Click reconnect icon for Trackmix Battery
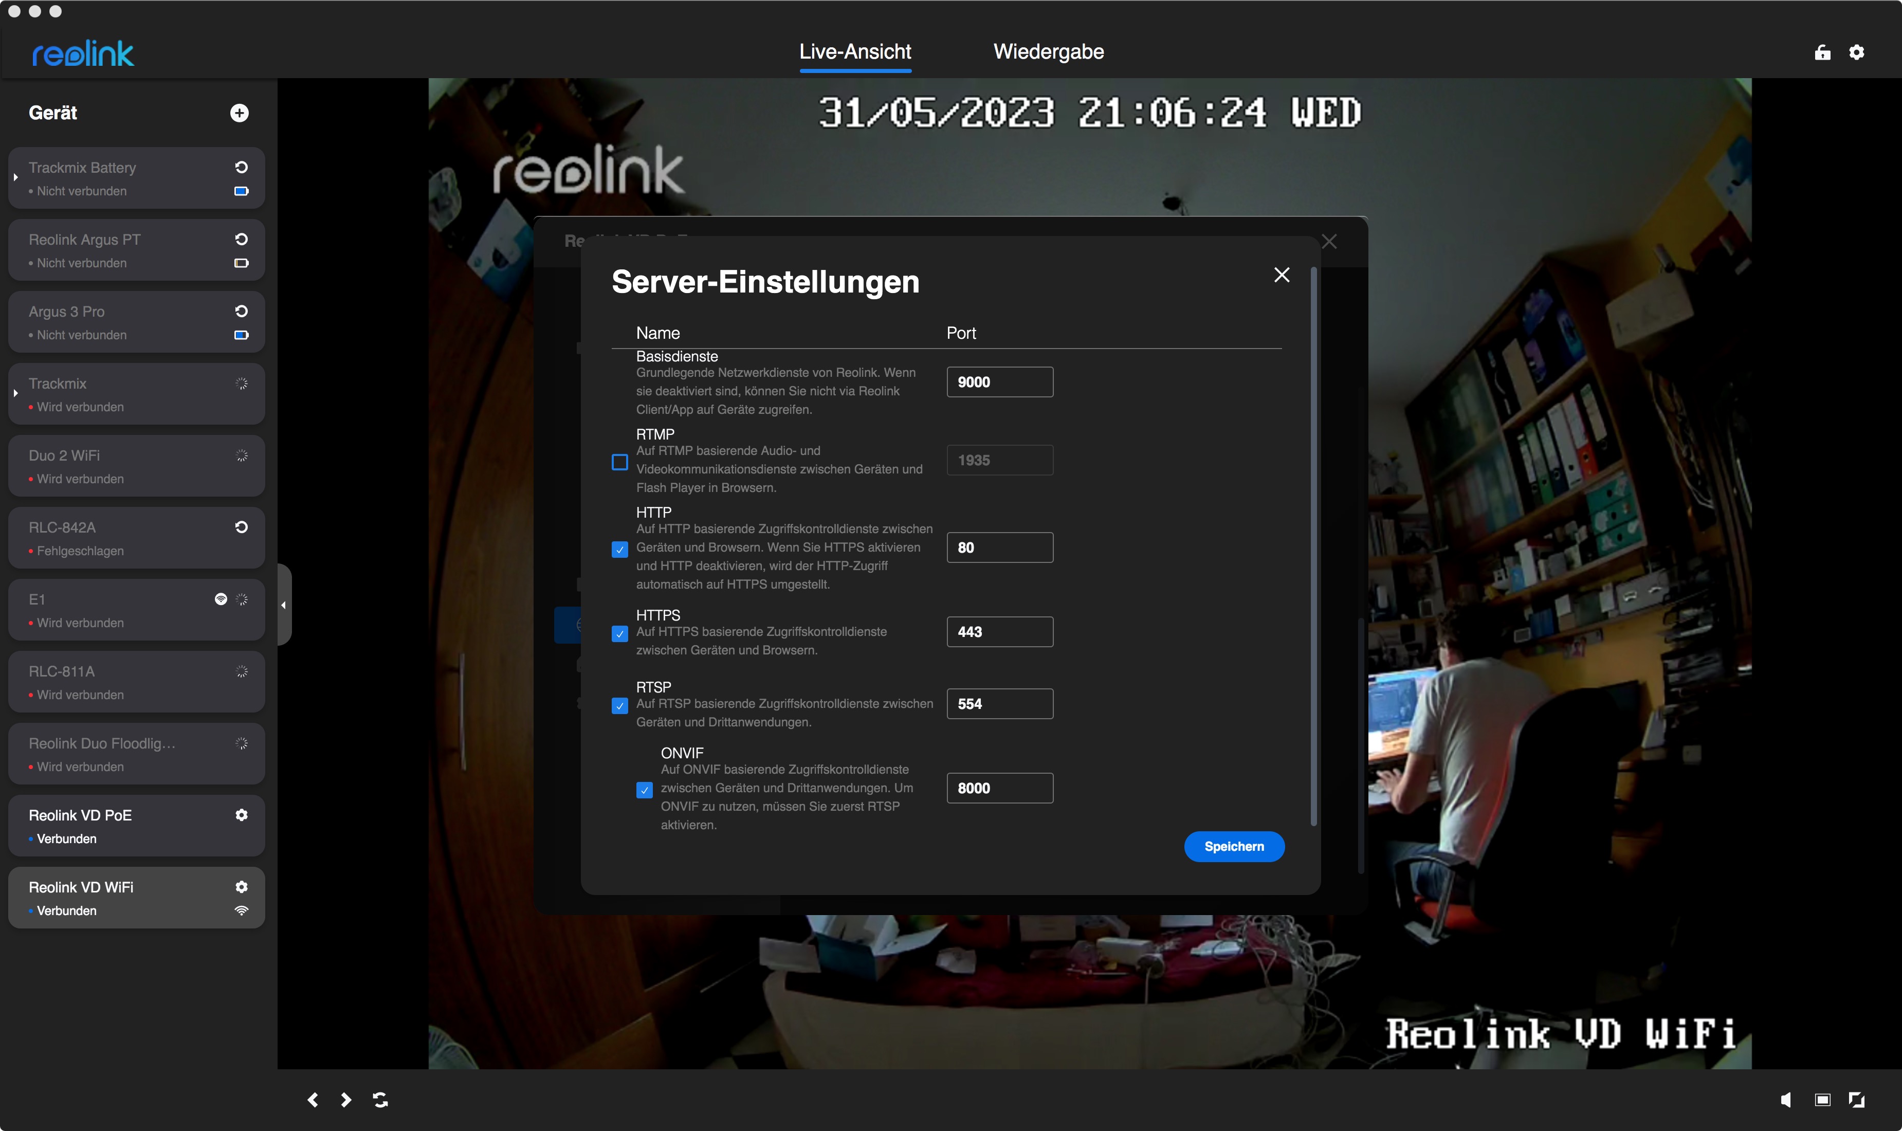Screen dimensions: 1902x1131 click(x=242, y=167)
